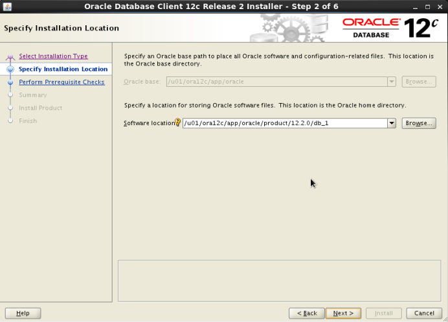The height and width of the screenshot is (322, 448).
Task: Click the Back button
Action: [x=307, y=313]
